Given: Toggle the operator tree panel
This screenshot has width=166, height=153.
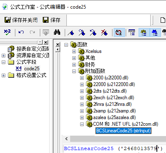Looking at the screenshot, I should coord(155,32).
